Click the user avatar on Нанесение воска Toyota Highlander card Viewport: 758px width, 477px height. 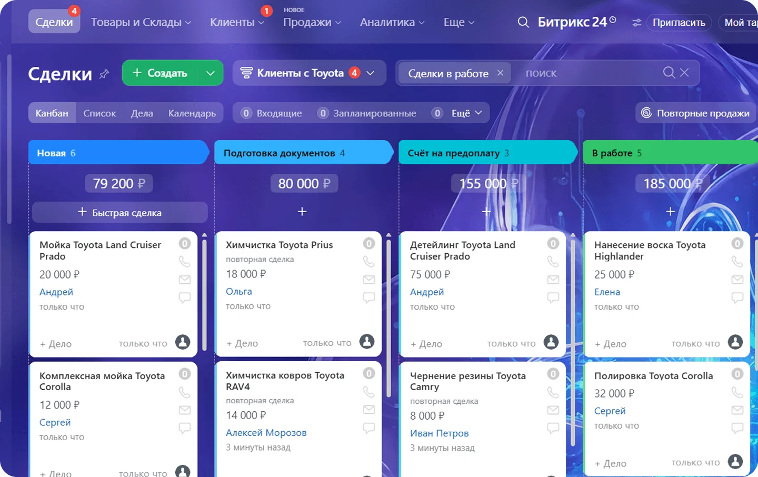tap(735, 342)
